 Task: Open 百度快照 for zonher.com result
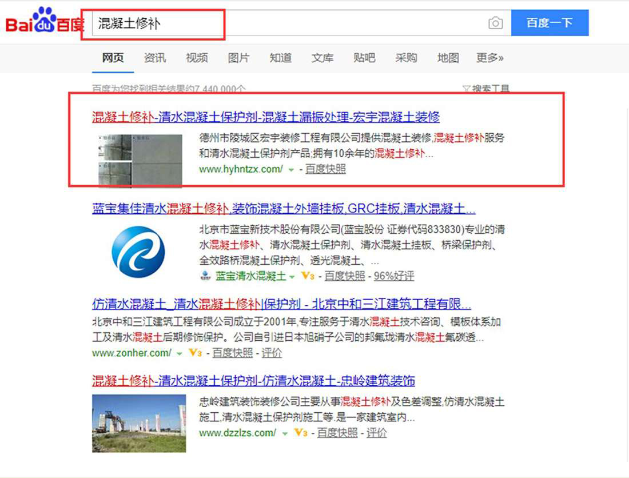click(x=232, y=353)
